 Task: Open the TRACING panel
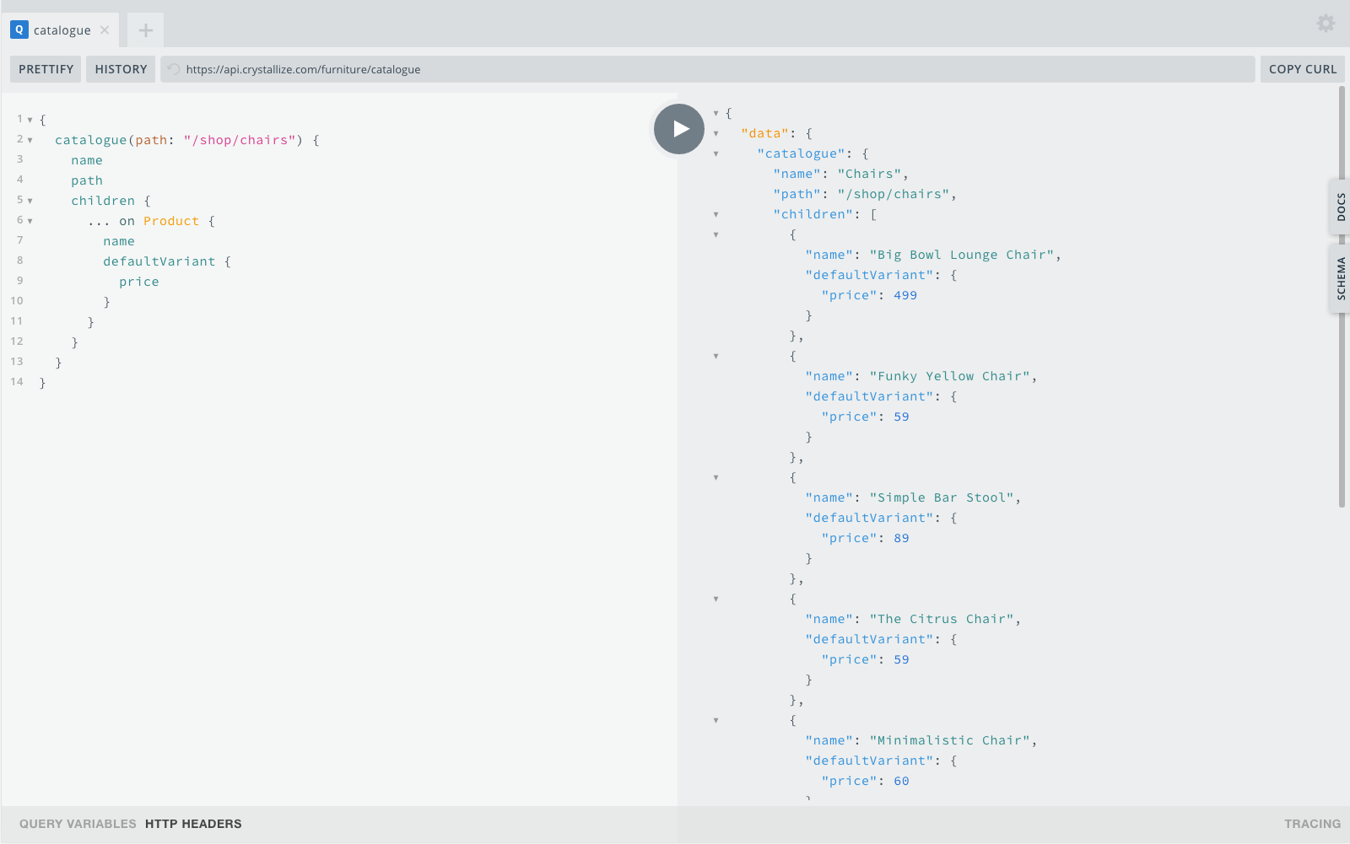point(1312,824)
